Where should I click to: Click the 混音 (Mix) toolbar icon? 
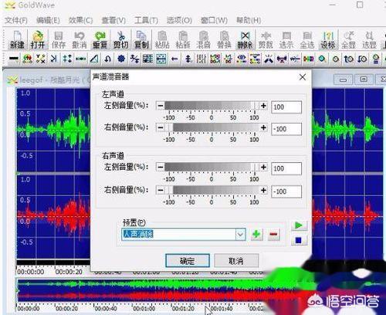click(204, 40)
